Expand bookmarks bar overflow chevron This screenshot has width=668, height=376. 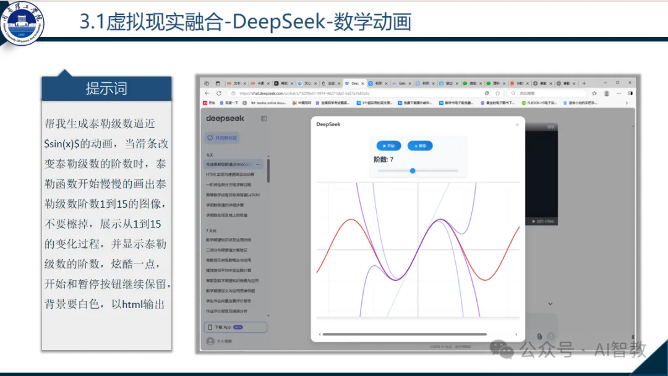tap(627, 103)
